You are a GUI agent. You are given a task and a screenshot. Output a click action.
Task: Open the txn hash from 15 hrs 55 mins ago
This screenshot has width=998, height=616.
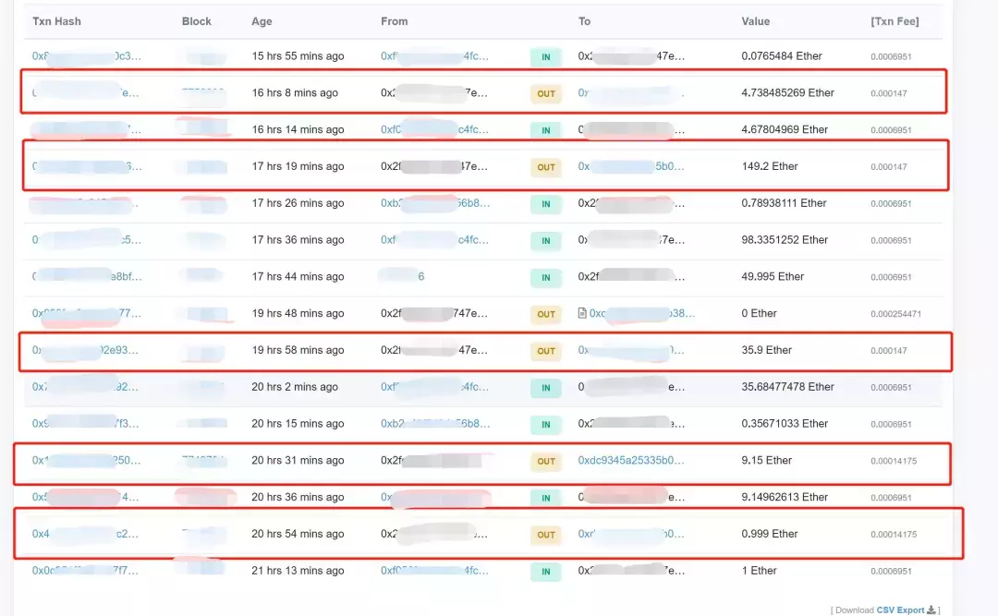click(x=86, y=56)
